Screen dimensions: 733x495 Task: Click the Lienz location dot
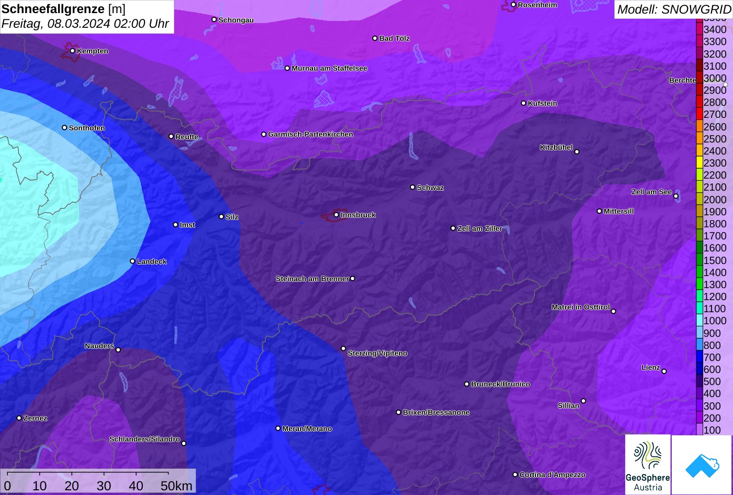pos(664,371)
